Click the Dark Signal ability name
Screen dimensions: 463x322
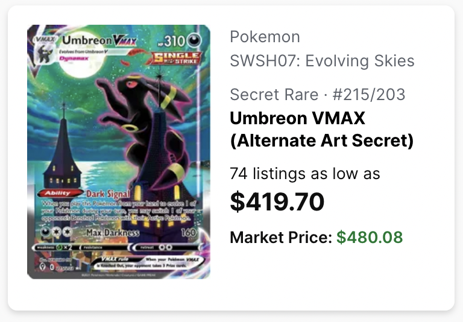(x=108, y=194)
